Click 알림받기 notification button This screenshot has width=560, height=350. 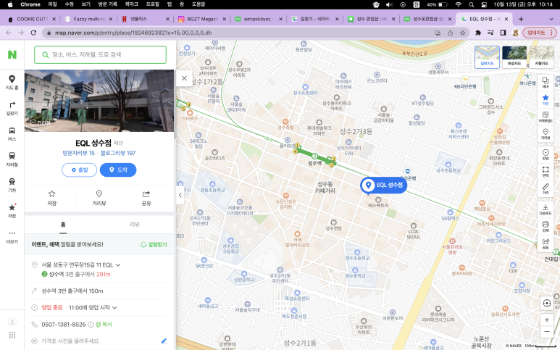(154, 245)
